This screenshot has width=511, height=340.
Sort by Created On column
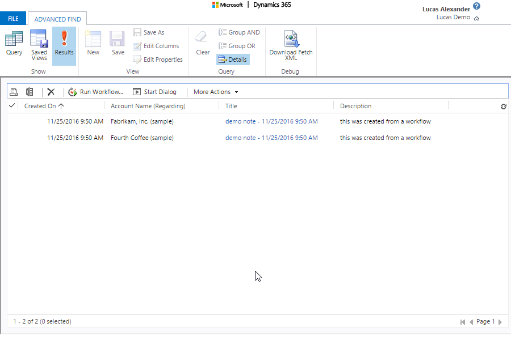tap(44, 106)
